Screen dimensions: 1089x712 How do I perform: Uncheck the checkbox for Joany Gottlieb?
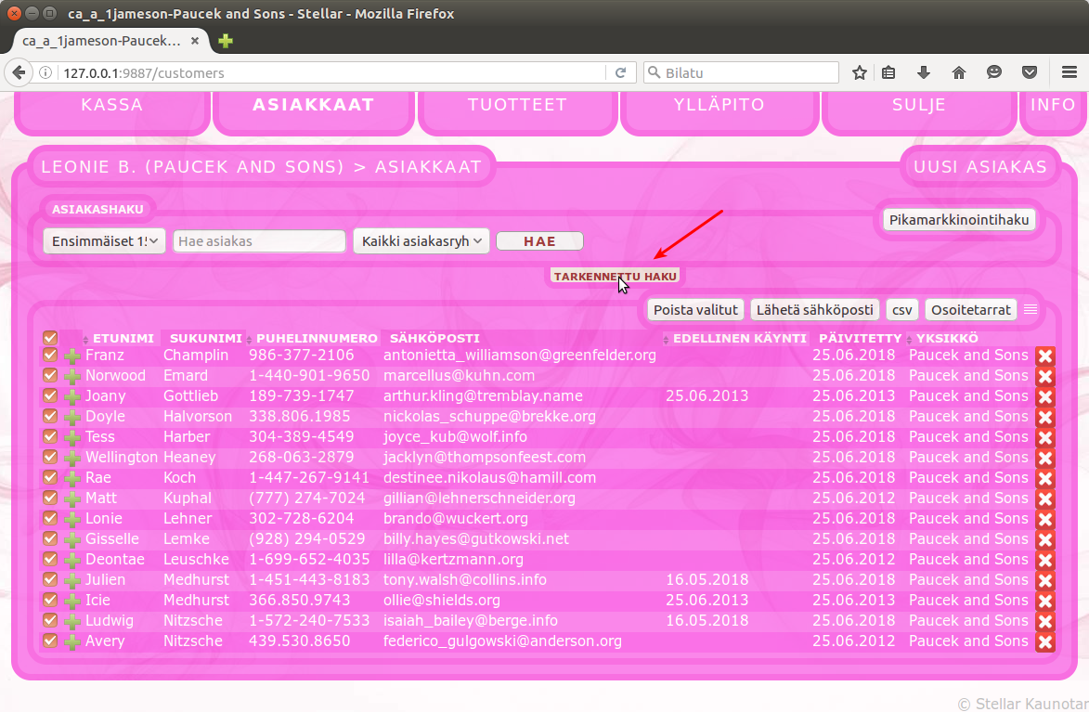[50, 396]
